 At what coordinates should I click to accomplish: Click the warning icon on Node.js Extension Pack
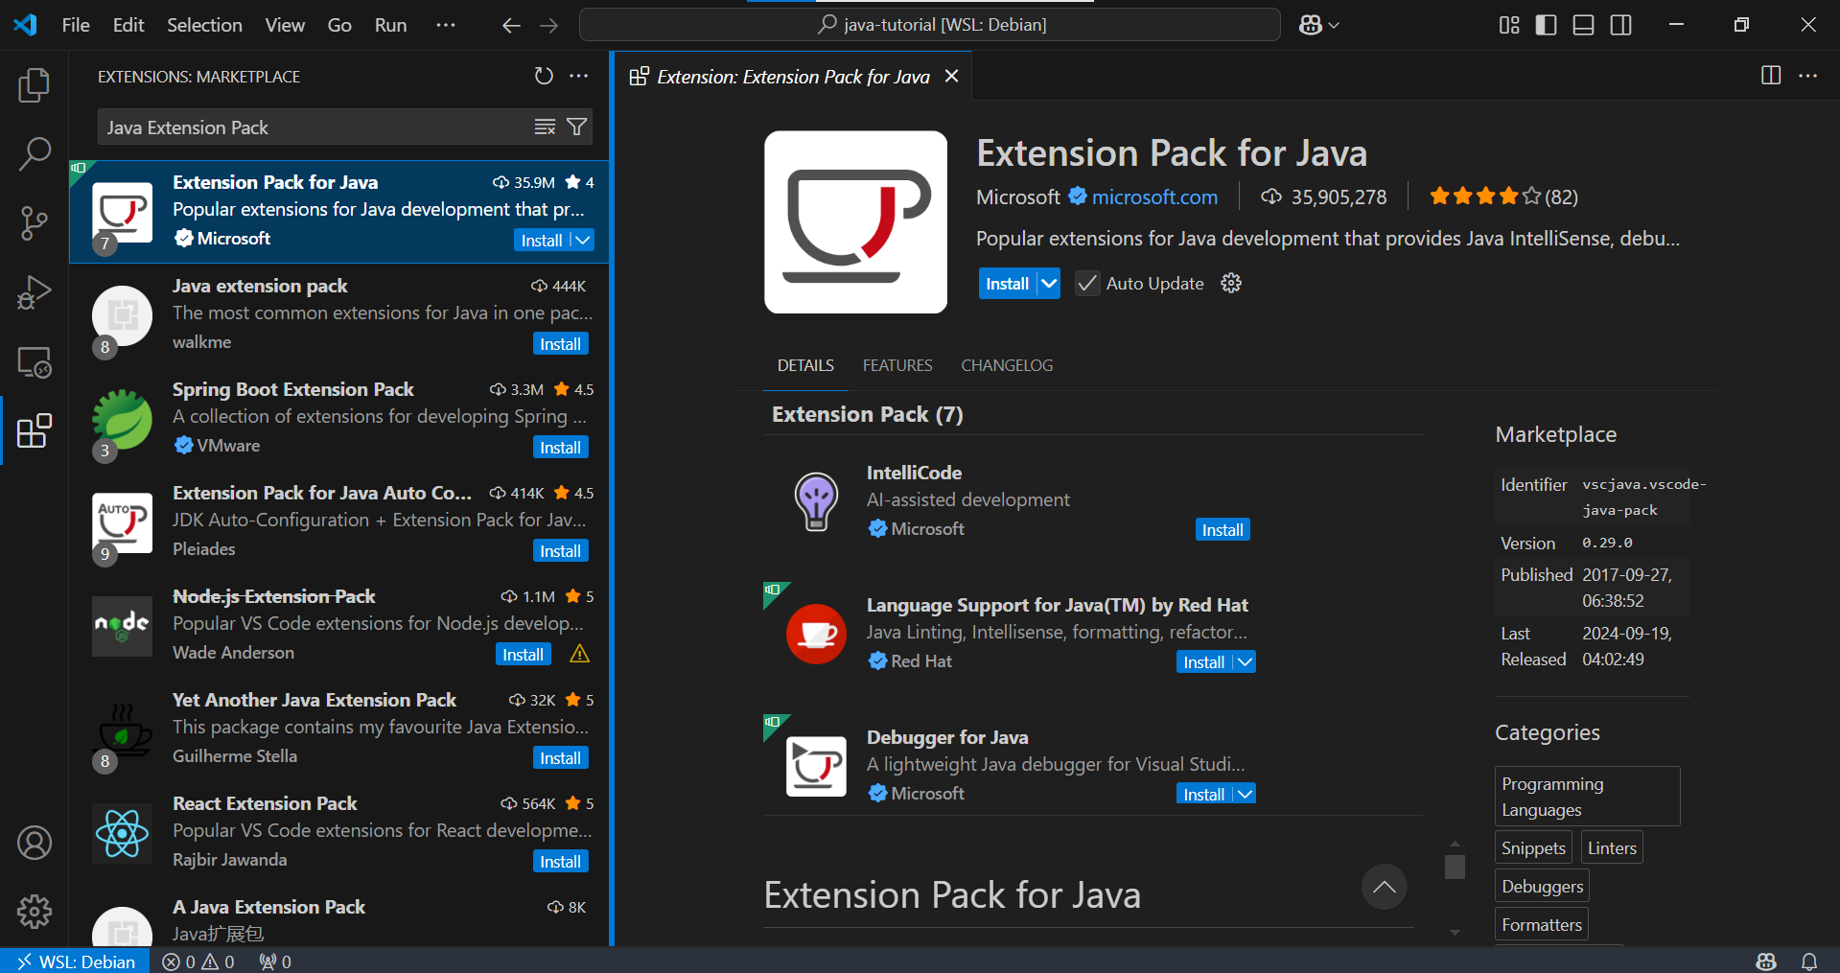pyautogui.click(x=579, y=654)
